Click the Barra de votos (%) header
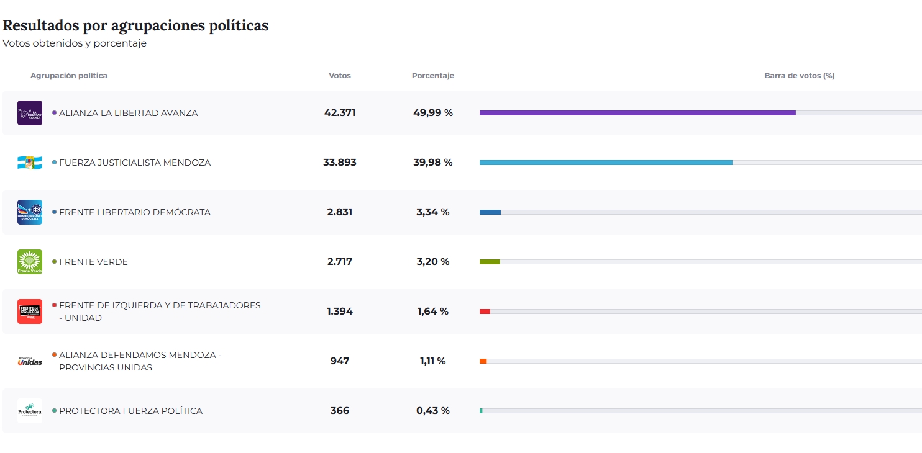Screen dimensions: 922x453 [800, 76]
